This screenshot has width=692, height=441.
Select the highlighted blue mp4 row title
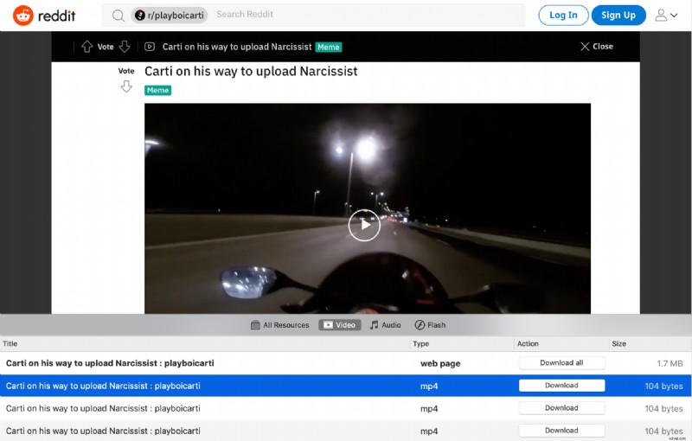coord(103,386)
